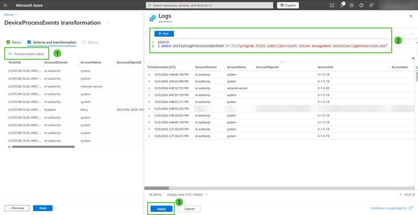Expand the 4:45:32.722 PM result row
The height and width of the screenshot is (215, 418).
point(149,88)
